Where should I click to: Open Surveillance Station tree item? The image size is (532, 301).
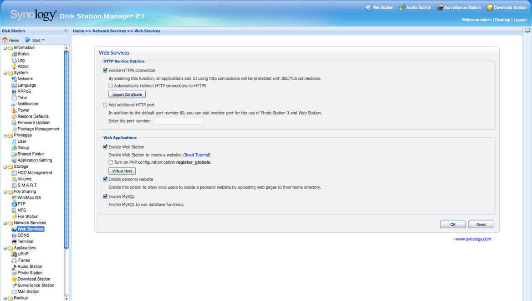click(36, 285)
